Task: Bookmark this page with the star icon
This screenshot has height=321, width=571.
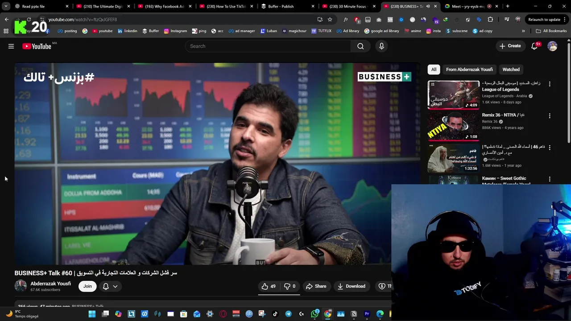Action: click(330, 19)
